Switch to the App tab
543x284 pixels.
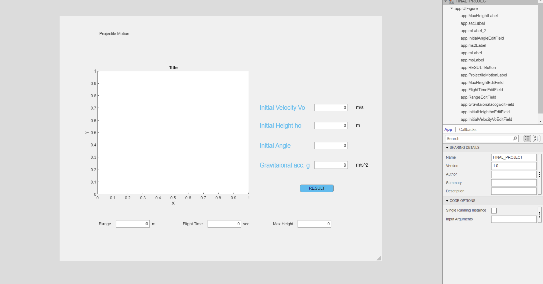448,129
